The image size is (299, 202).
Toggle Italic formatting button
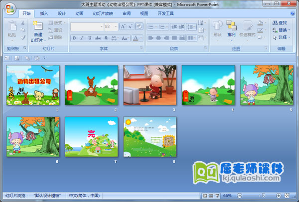(82, 38)
